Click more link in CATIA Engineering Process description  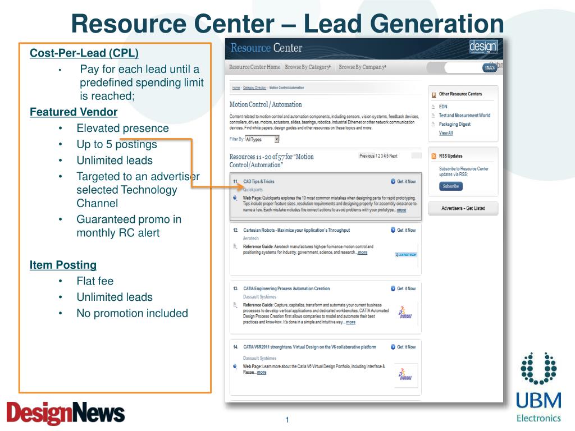[x=350, y=322]
